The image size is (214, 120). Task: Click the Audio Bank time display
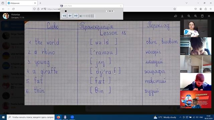click(110, 11)
